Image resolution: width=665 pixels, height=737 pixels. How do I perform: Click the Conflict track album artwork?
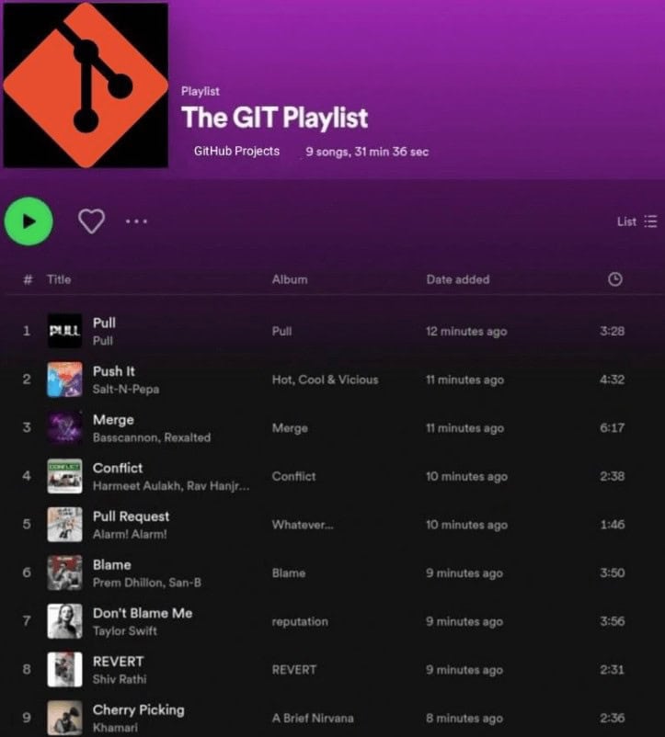[65, 476]
